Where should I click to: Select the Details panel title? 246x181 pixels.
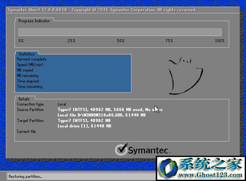(24, 99)
